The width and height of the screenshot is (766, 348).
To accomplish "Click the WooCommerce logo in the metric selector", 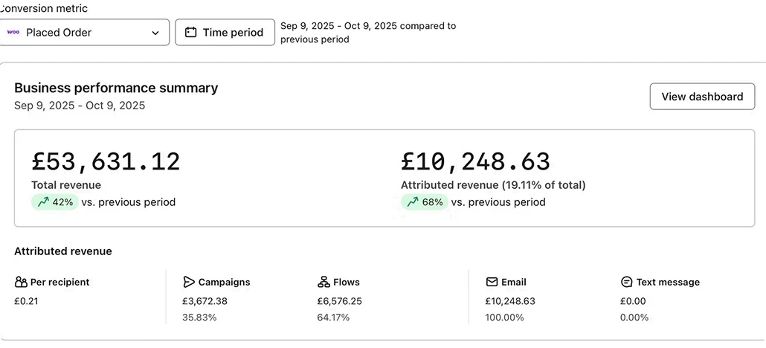I will click(x=13, y=32).
